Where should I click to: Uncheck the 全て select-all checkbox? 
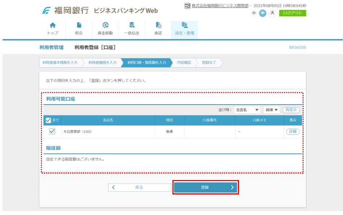point(48,120)
